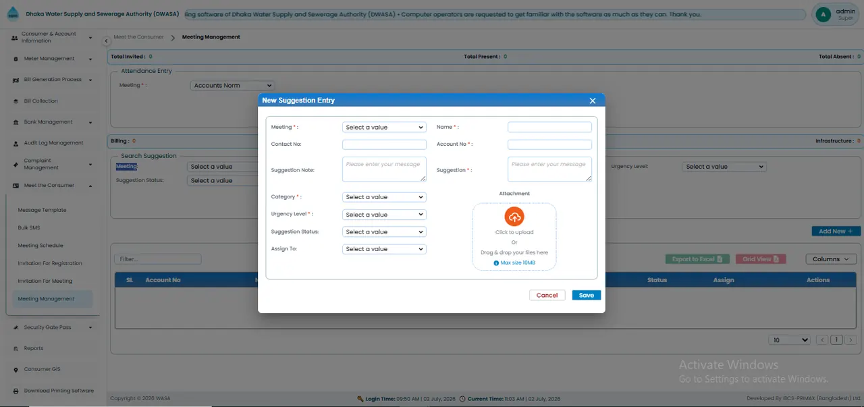Click the previous page arrow
Viewport: 864px width, 407px height.
pyautogui.click(x=822, y=340)
